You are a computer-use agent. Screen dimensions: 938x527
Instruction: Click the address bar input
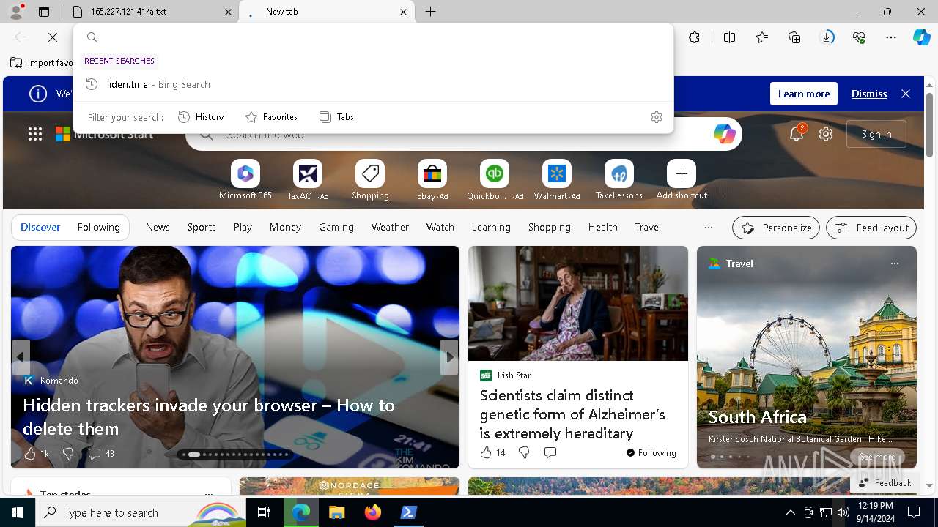(x=373, y=37)
